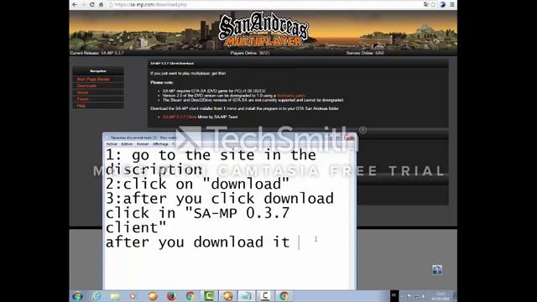Click the browser Back arrow
Viewport: 537px width, 302px height.
[75, 4]
